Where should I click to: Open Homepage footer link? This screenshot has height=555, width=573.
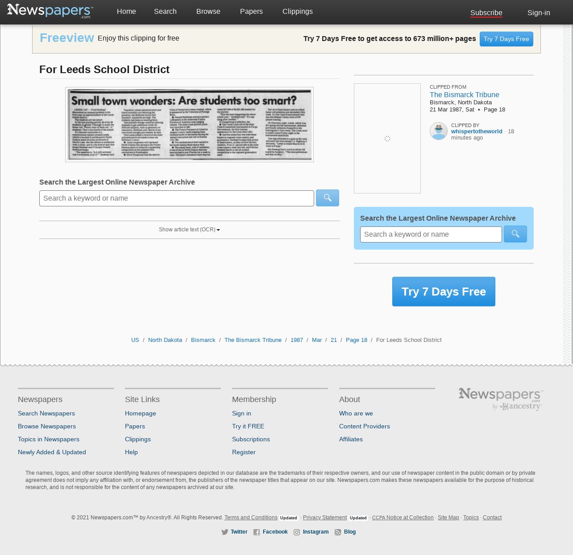coord(141,414)
